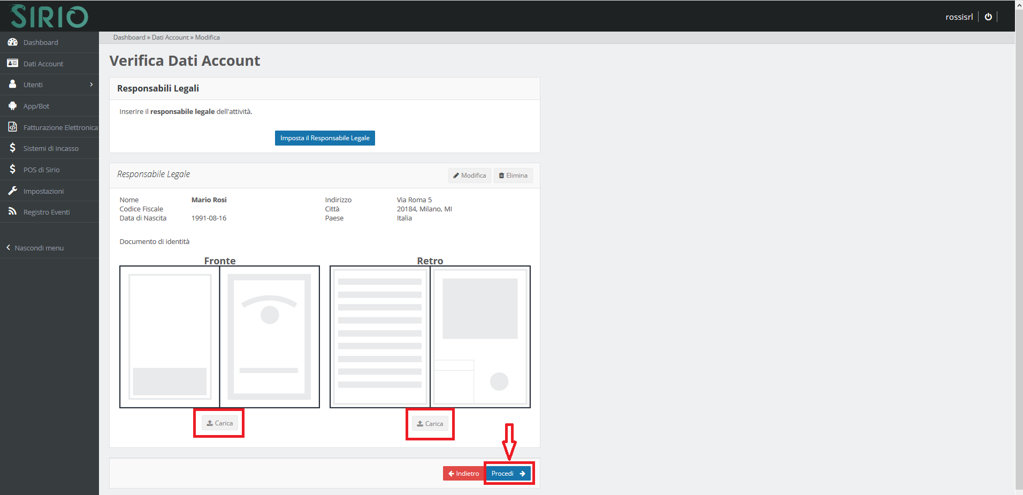
Task: Open Sistemi di incasso menu item
Action: tap(51, 148)
